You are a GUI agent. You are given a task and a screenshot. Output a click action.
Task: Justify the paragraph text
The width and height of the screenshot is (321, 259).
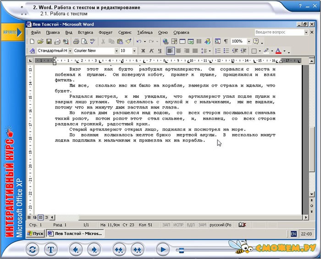coord(195,51)
